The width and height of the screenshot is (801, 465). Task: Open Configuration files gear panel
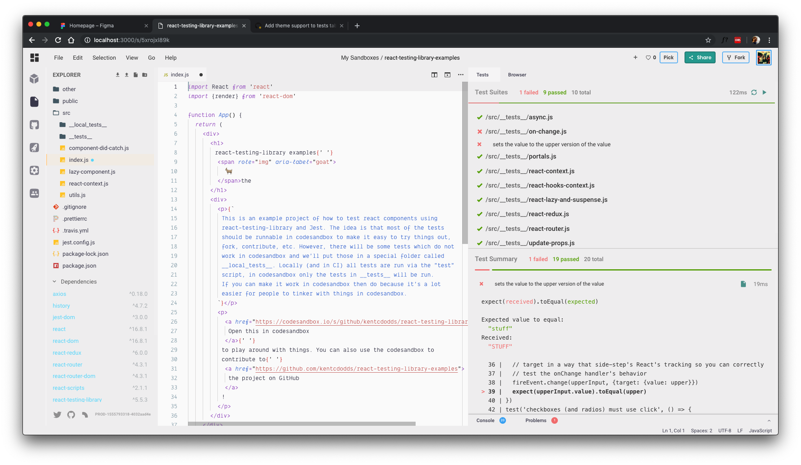[34, 170]
